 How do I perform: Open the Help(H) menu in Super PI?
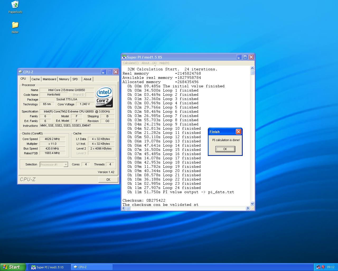point(164,63)
